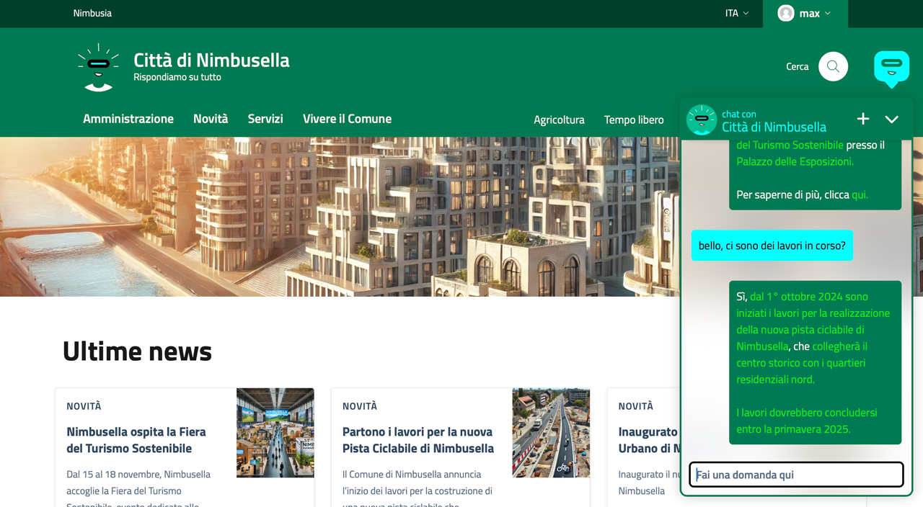The width and height of the screenshot is (923, 507).
Task: Start a new chat with plus icon
Action: tap(862, 119)
